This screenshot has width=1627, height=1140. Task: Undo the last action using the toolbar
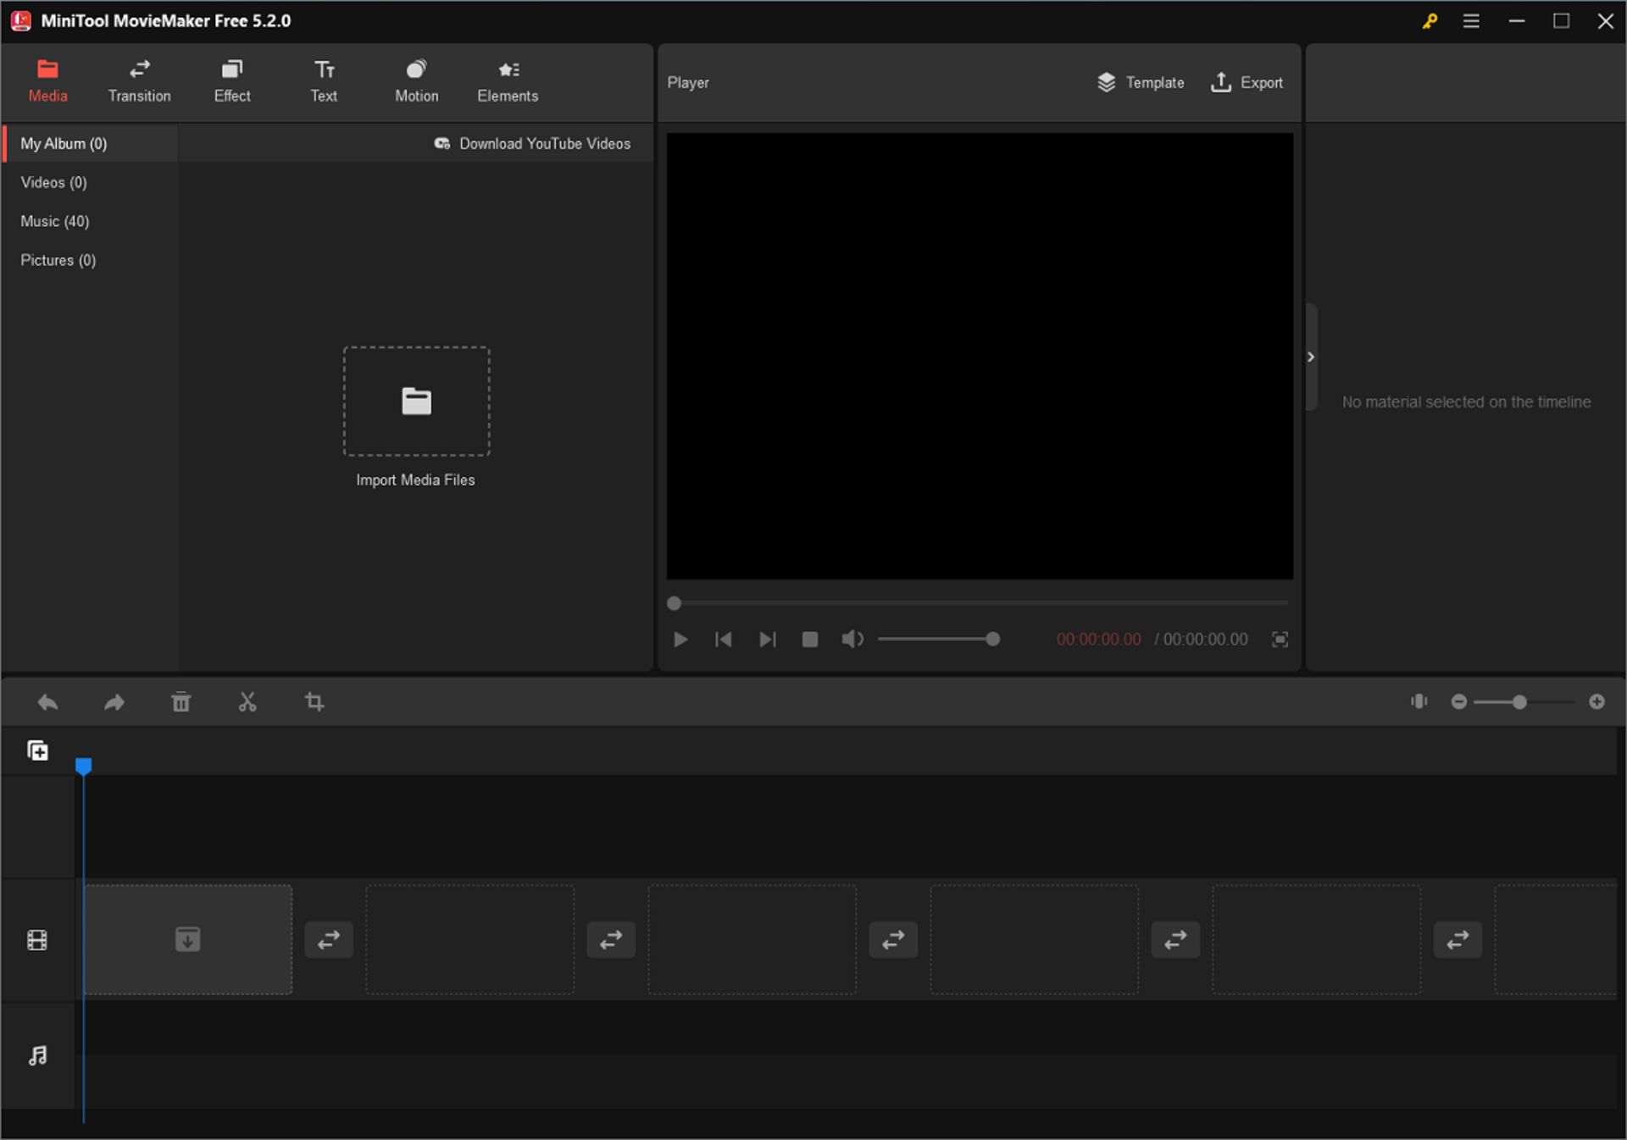47,702
